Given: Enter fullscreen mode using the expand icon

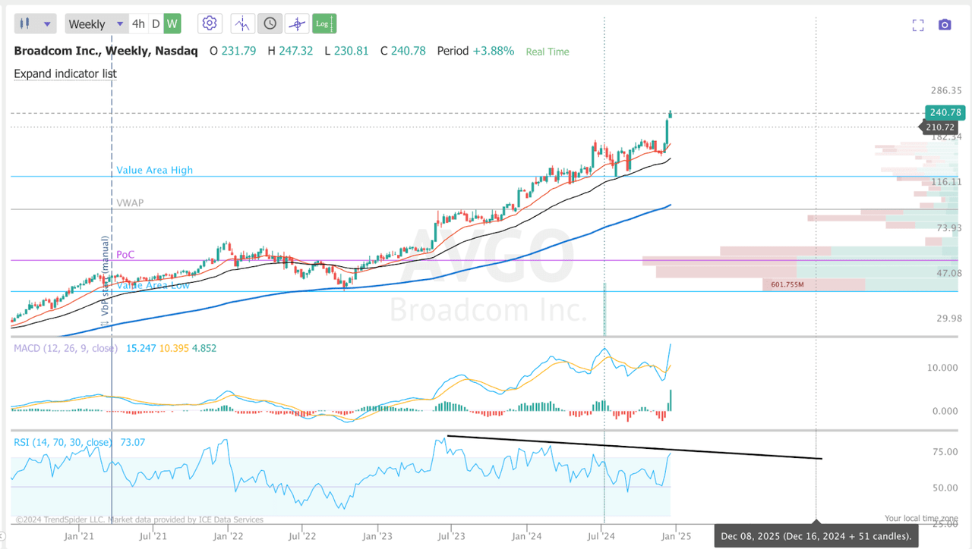Looking at the screenshot, I should (917, 24).
